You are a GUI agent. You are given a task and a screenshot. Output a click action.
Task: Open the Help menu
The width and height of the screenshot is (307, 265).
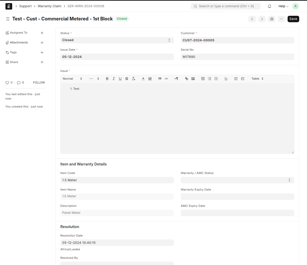(283, 6)
